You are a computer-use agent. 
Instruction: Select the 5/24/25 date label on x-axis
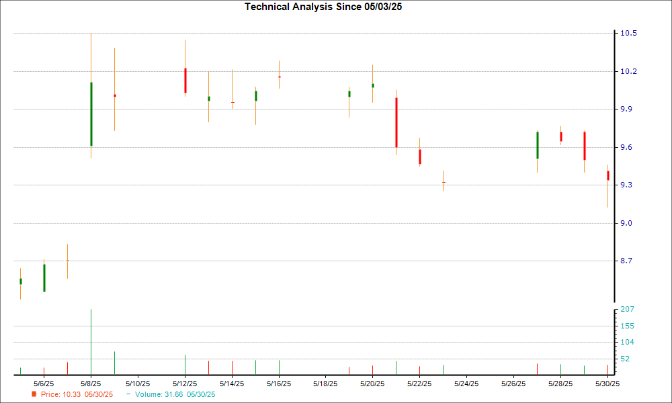pyautogui.click(x=466, y=384)
